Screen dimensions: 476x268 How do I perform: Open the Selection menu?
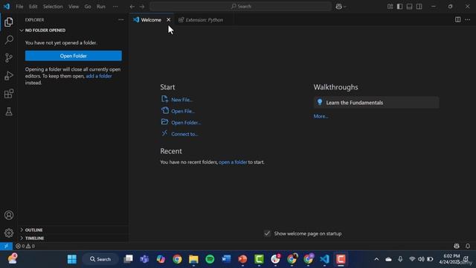(x=53, y=7)
